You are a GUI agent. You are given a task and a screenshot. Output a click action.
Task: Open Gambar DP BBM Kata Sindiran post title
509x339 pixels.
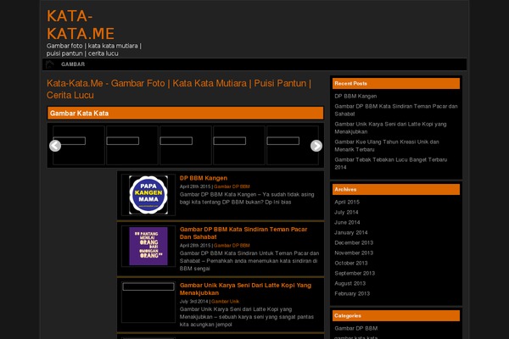pos(243,233)
